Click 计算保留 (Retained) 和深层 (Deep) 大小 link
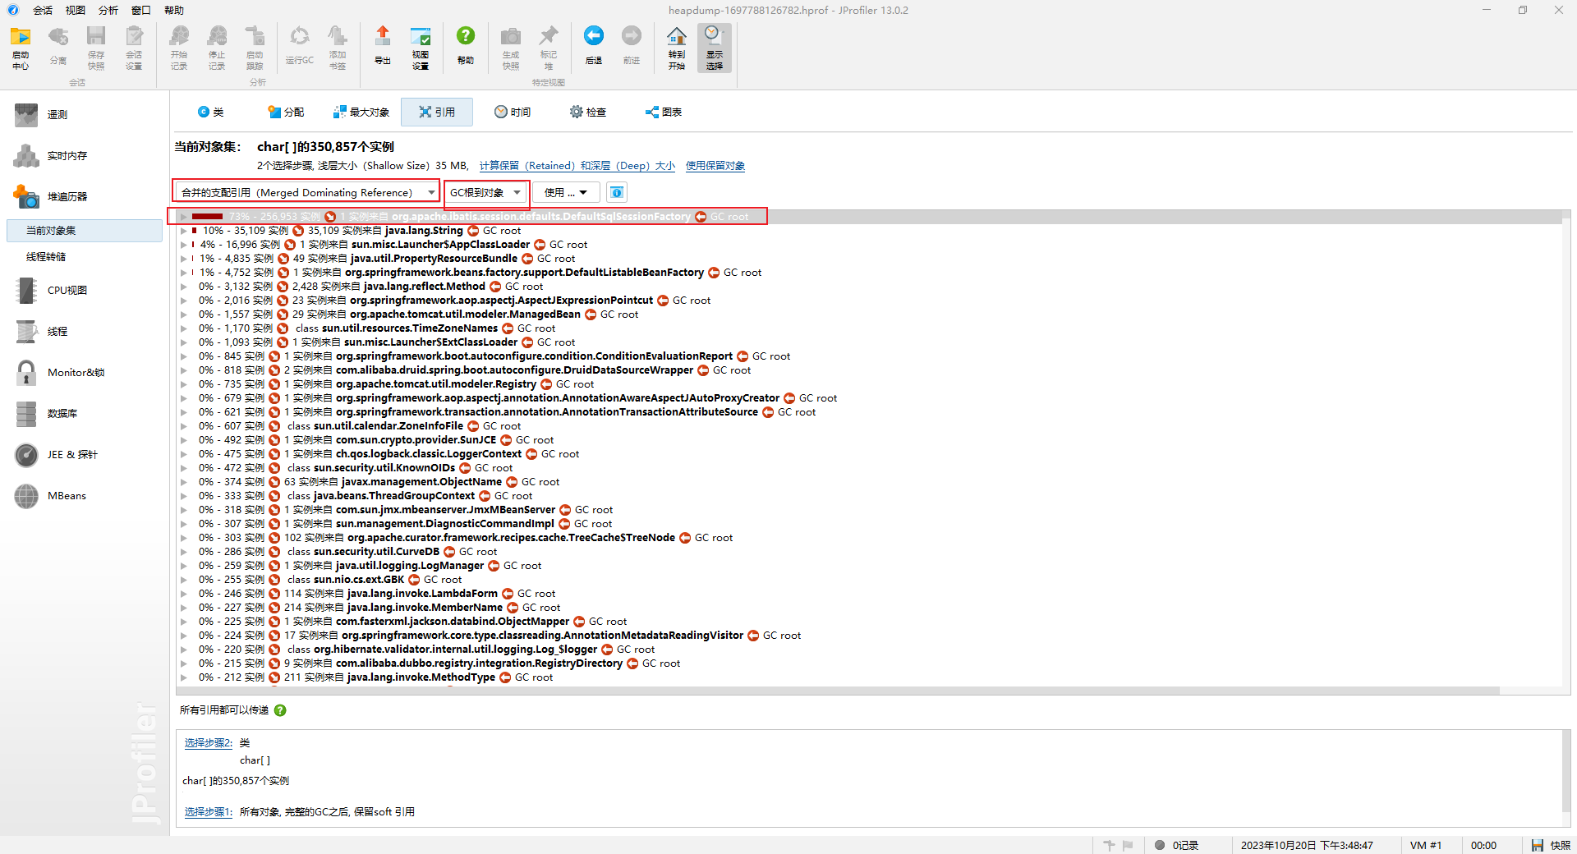1577x854 pixels. click(x=577, y=166)
